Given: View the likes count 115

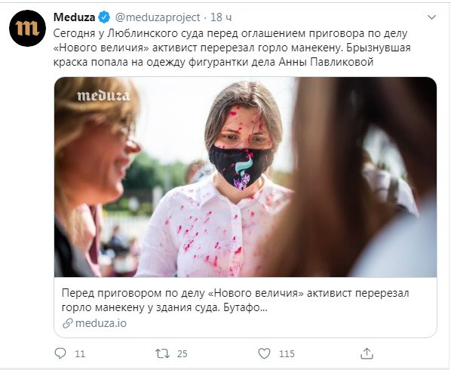Looking at the screenshot, I should click(287, 353).
